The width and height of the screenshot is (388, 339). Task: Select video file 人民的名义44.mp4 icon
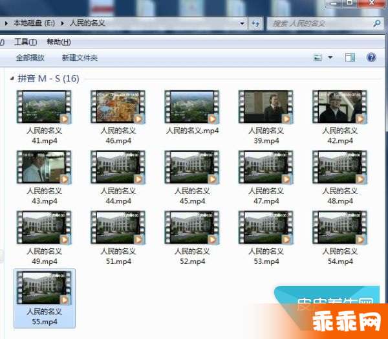118,167
